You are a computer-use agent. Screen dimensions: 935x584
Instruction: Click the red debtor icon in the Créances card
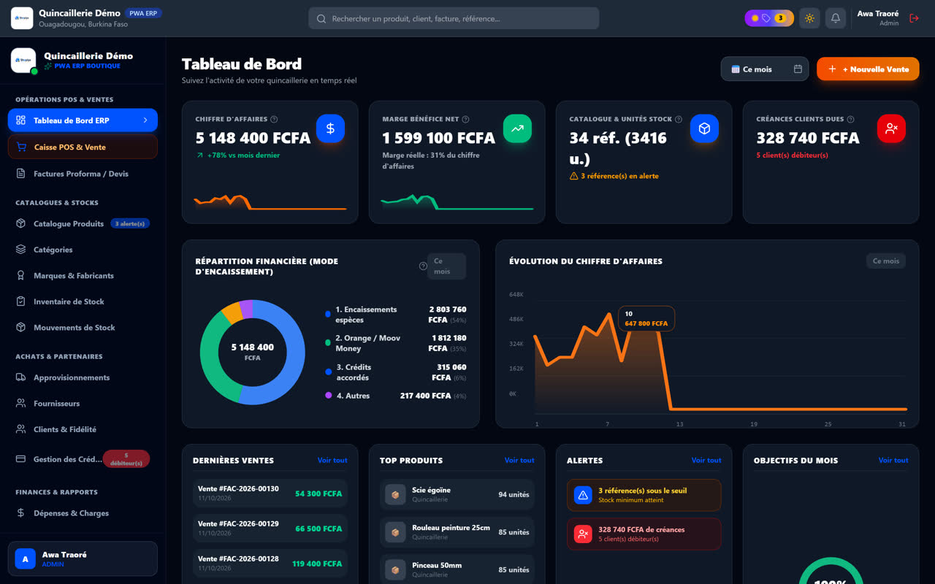pyautogui.click(x=891, y=128)
